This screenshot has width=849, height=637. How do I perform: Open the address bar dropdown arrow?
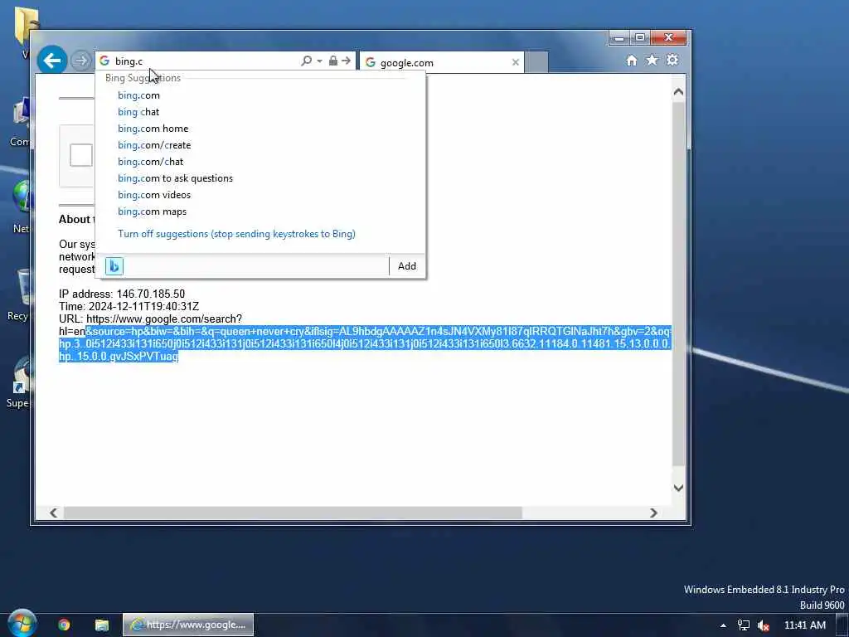tap(319, 61)
